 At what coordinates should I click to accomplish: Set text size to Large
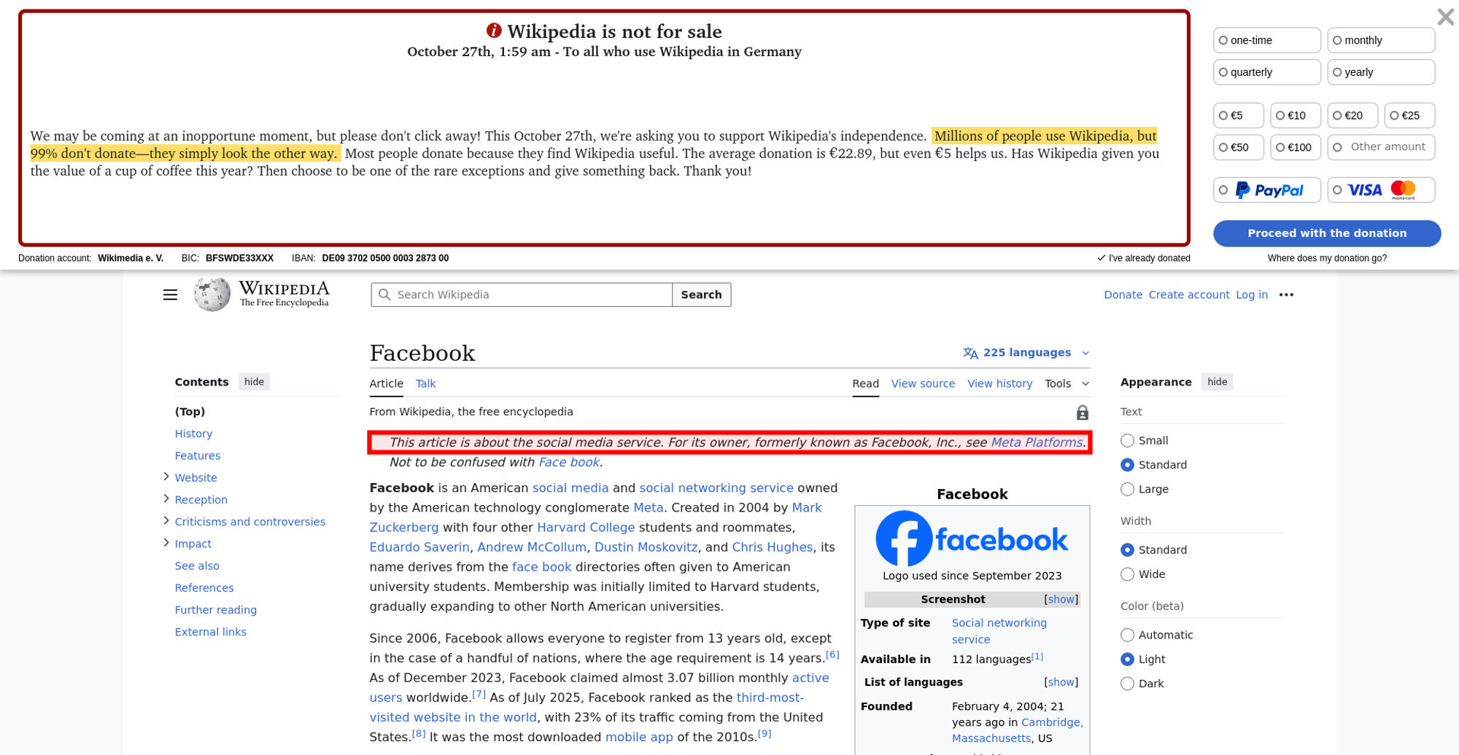pos(1127,489)
